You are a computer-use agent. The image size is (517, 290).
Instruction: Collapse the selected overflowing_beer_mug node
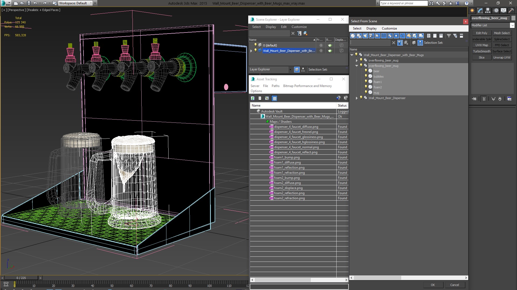(357, 66)
